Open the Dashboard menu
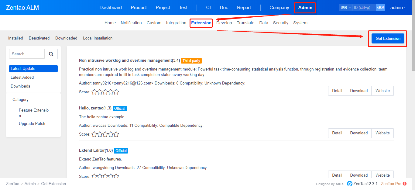This screenshot has height=190, width=415. [x=111, y=8]
